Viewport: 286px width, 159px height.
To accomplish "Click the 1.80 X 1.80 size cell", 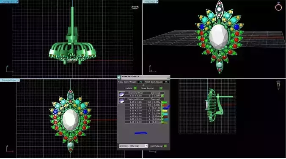I will [135, 108].
